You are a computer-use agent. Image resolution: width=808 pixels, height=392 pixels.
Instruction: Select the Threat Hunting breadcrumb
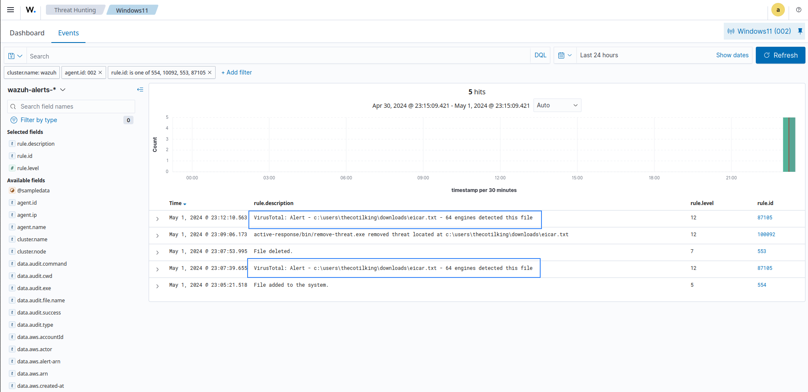click(75, 10)
